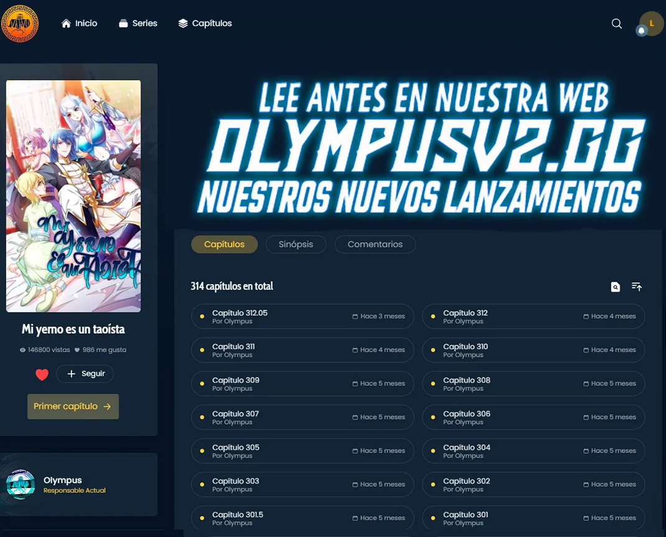This screenshot has height=537, width=666.
Task: Select the Capítulos tab
Action: click(224, 244)
